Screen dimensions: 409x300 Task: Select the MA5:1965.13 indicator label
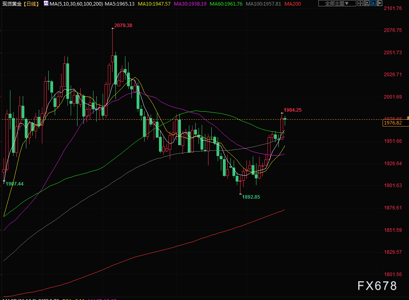tap(120, 4)
